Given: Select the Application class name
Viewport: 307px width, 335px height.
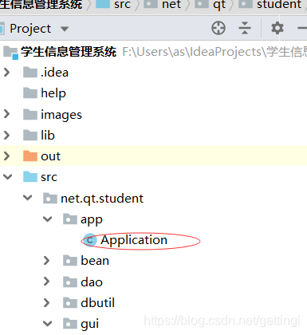Looking at the screenshot, I should (134, 240).
